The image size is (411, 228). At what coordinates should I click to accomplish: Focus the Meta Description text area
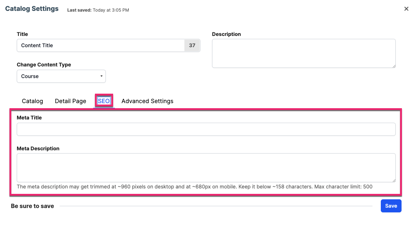pyautogui.click(x=206, y=167)
